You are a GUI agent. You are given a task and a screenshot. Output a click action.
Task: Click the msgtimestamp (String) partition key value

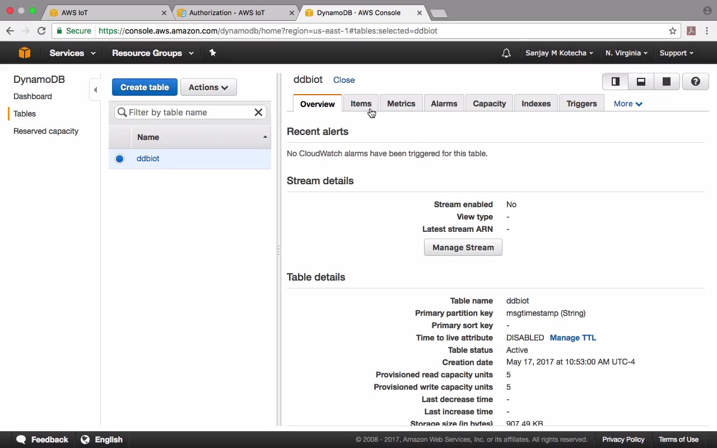coord(546,313)
